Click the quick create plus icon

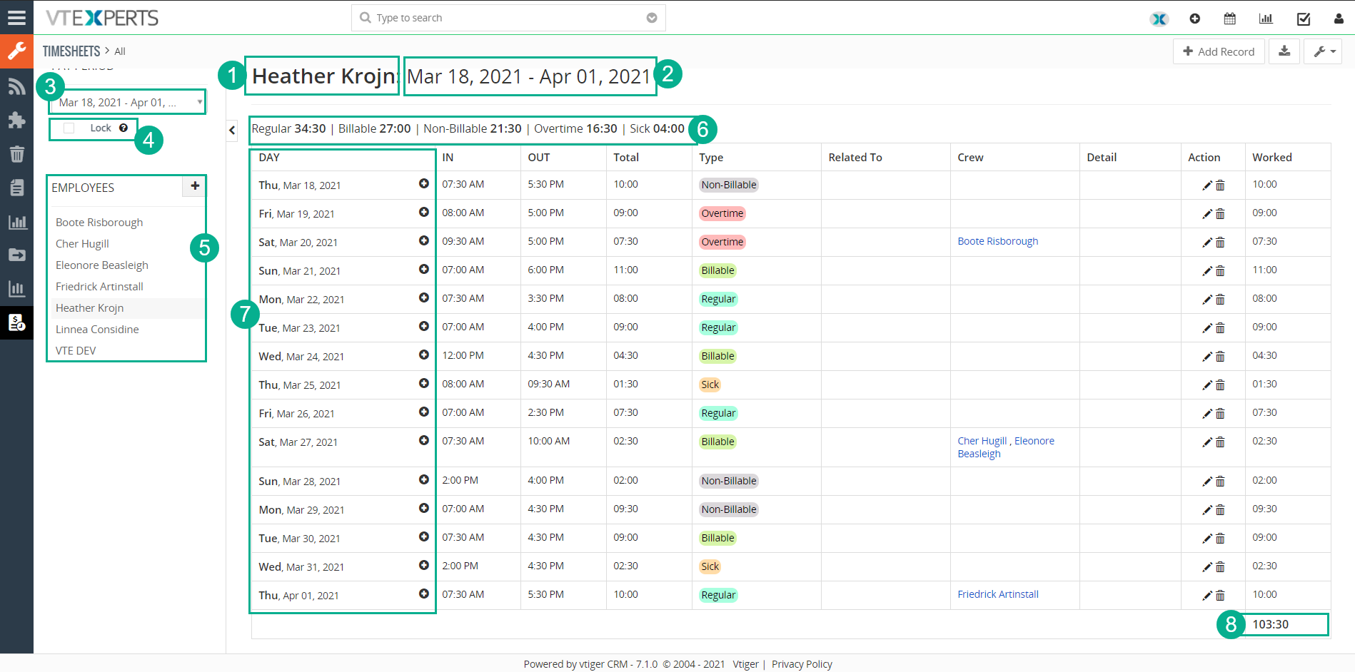(1194, 19)
